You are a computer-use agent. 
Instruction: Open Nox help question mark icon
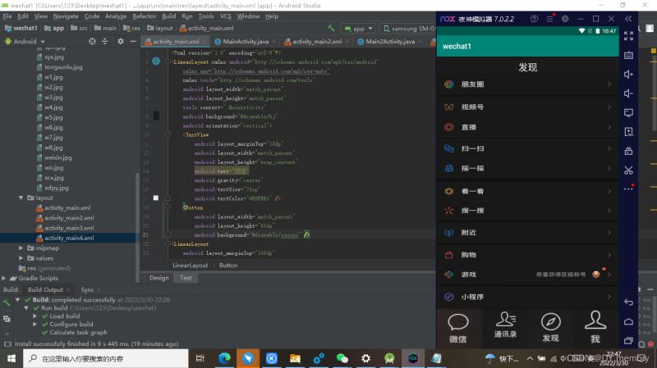pyautogui.click(x=535, y=19)
